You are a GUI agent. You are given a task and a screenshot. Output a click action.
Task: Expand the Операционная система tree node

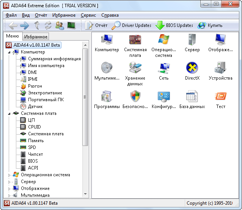(9, 175)
